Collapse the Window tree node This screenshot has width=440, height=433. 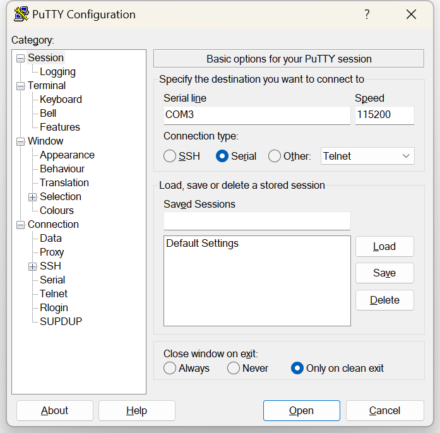pos(20,142)
